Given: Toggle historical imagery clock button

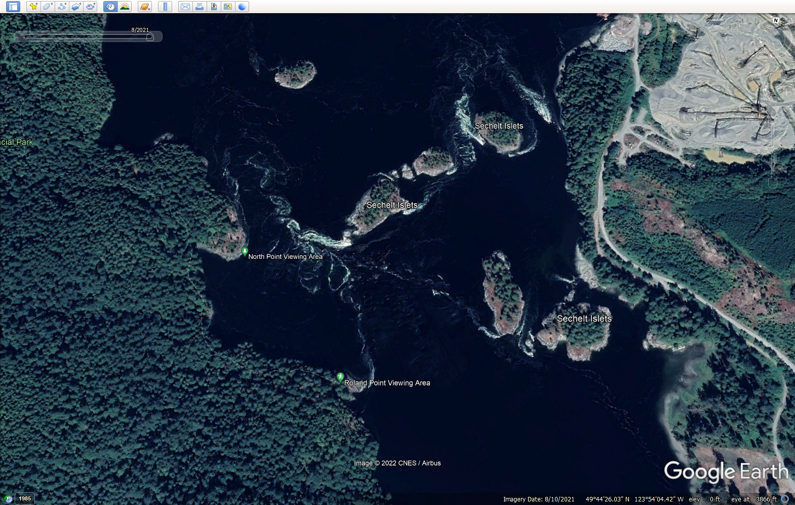Looking at the screenshot, I should [x=110, y=7].
